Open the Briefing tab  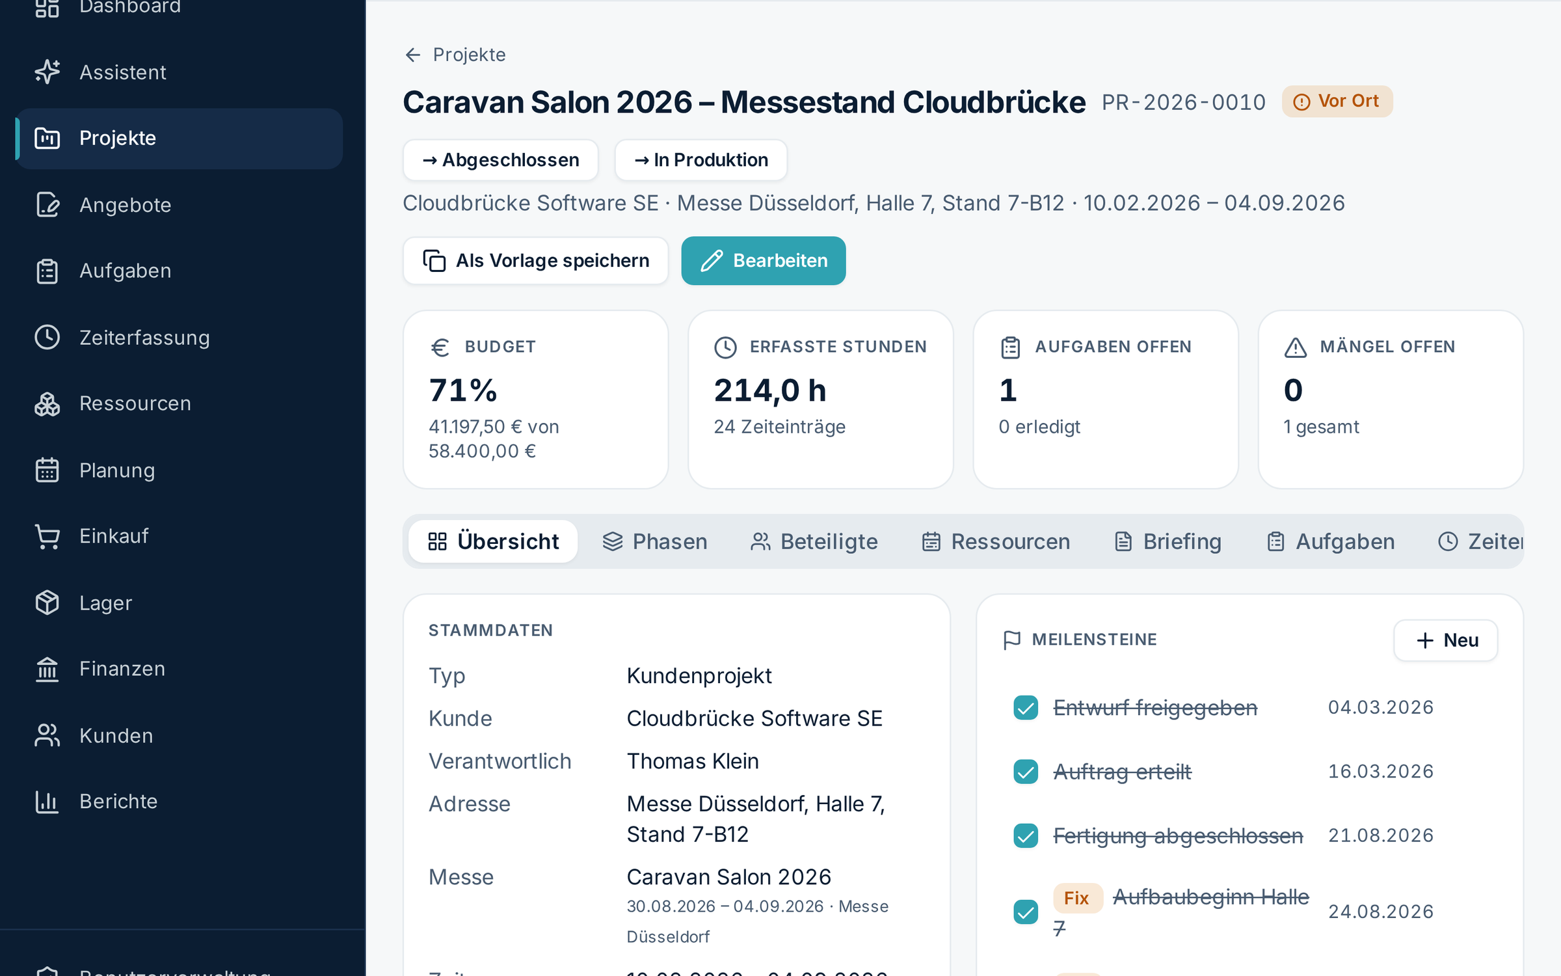coord(1167,541)
